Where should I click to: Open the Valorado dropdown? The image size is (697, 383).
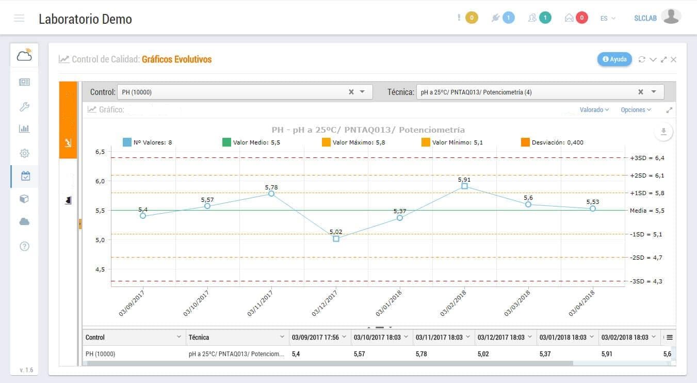click(594, 109)
